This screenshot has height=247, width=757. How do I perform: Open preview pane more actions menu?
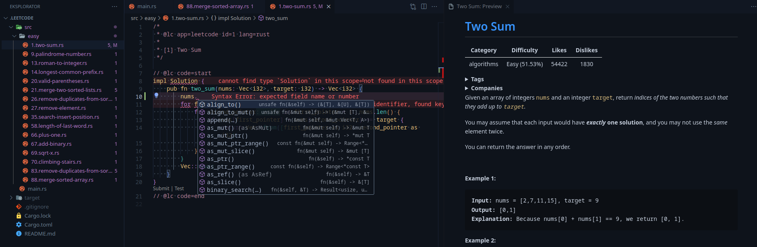pos(753,7)
